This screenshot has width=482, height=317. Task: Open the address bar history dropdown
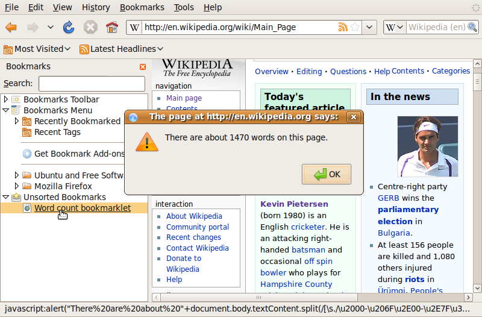370,27
